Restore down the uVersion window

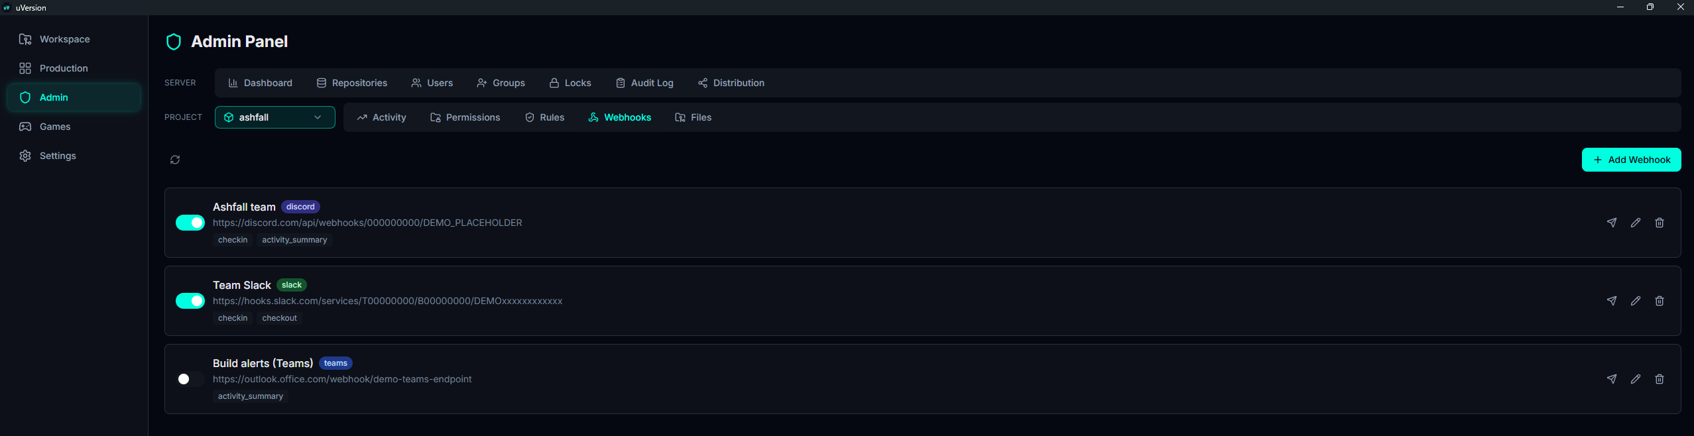pos(1650,7)
